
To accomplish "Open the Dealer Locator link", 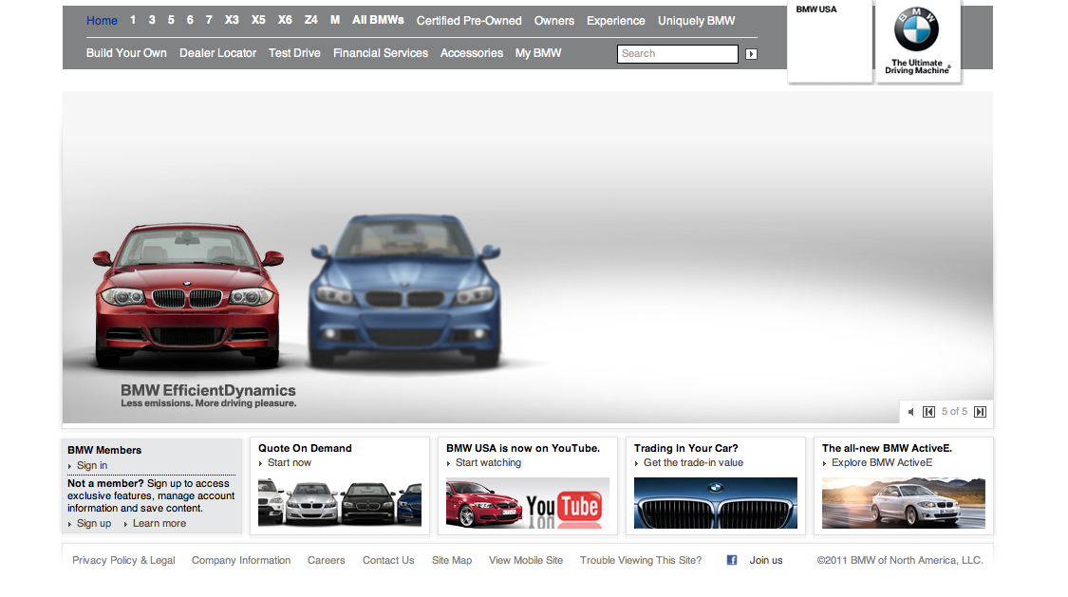I will 217,53.
